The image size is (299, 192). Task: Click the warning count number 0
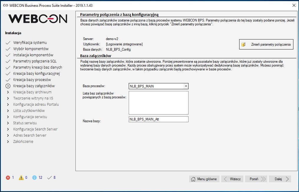tap(26, 178)
